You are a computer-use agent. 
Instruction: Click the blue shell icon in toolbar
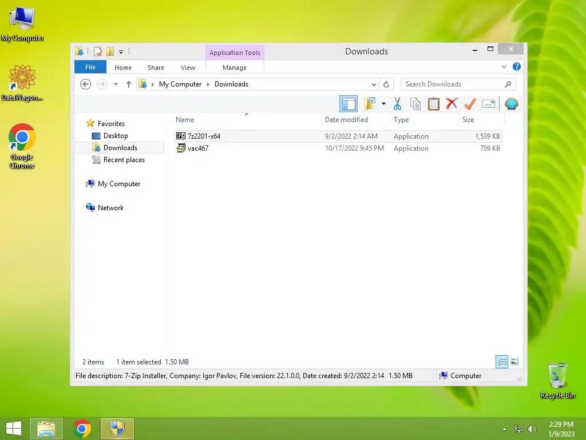click(x=511, y=104)
